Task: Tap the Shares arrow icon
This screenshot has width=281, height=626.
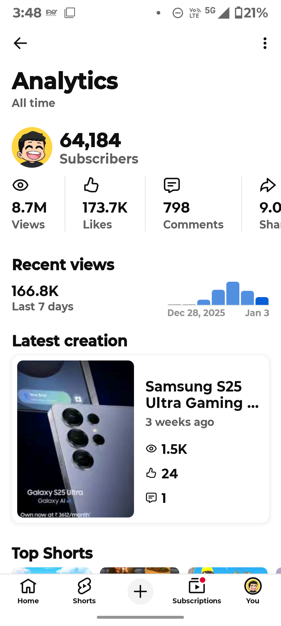Action: (268, 185)
